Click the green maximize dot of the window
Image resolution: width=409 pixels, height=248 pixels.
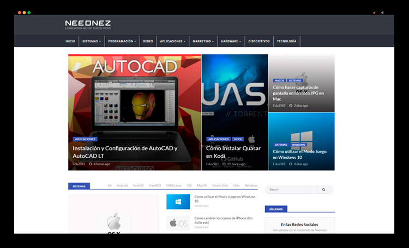(29, 13)
